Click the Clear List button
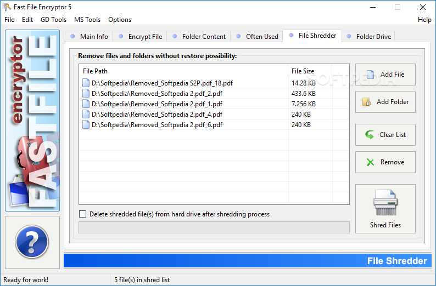Viewport: 436px width, 286px height. tap(385, 135)
